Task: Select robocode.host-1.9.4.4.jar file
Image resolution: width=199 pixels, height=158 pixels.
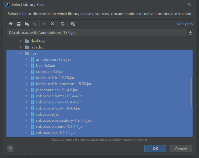Action: [99, 108]
